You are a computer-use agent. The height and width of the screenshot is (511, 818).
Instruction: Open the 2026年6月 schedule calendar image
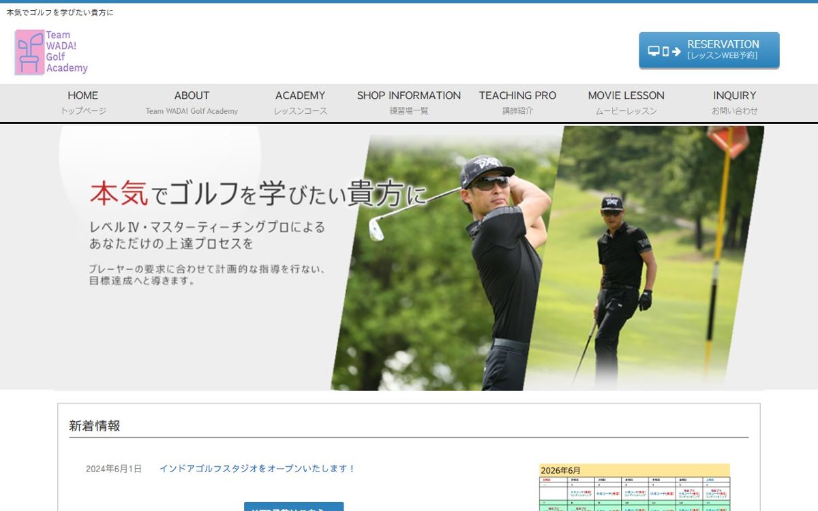635,487
